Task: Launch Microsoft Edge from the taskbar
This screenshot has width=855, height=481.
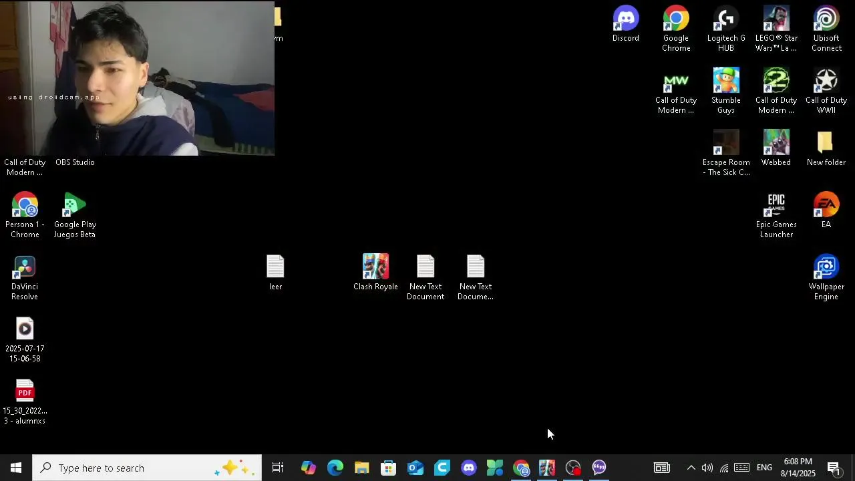Action: (335, 468)
